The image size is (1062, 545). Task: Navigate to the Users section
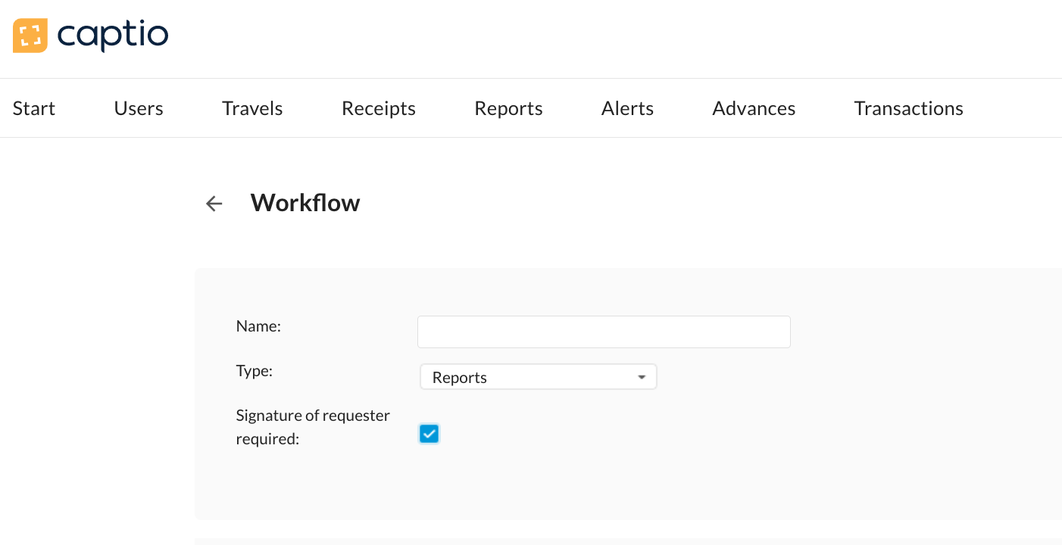pyautogui.click(x=139, y=108)
